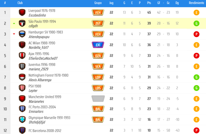206x134 pixels.
Task: Open manager Escobedinho's profile link
Action: (x=37, y=15)
